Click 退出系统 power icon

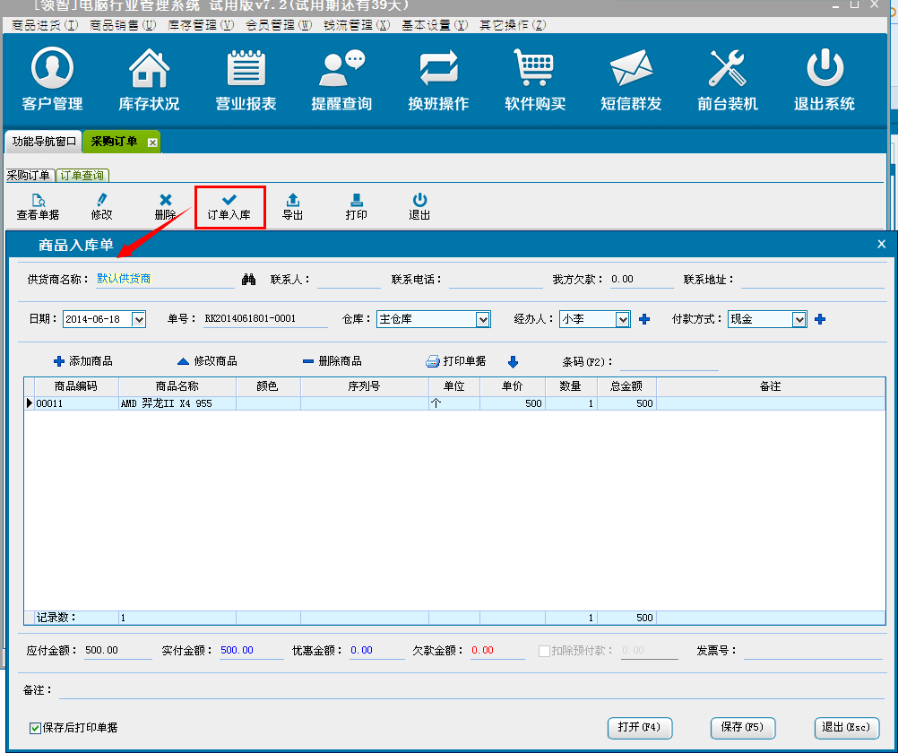[825, 79]
